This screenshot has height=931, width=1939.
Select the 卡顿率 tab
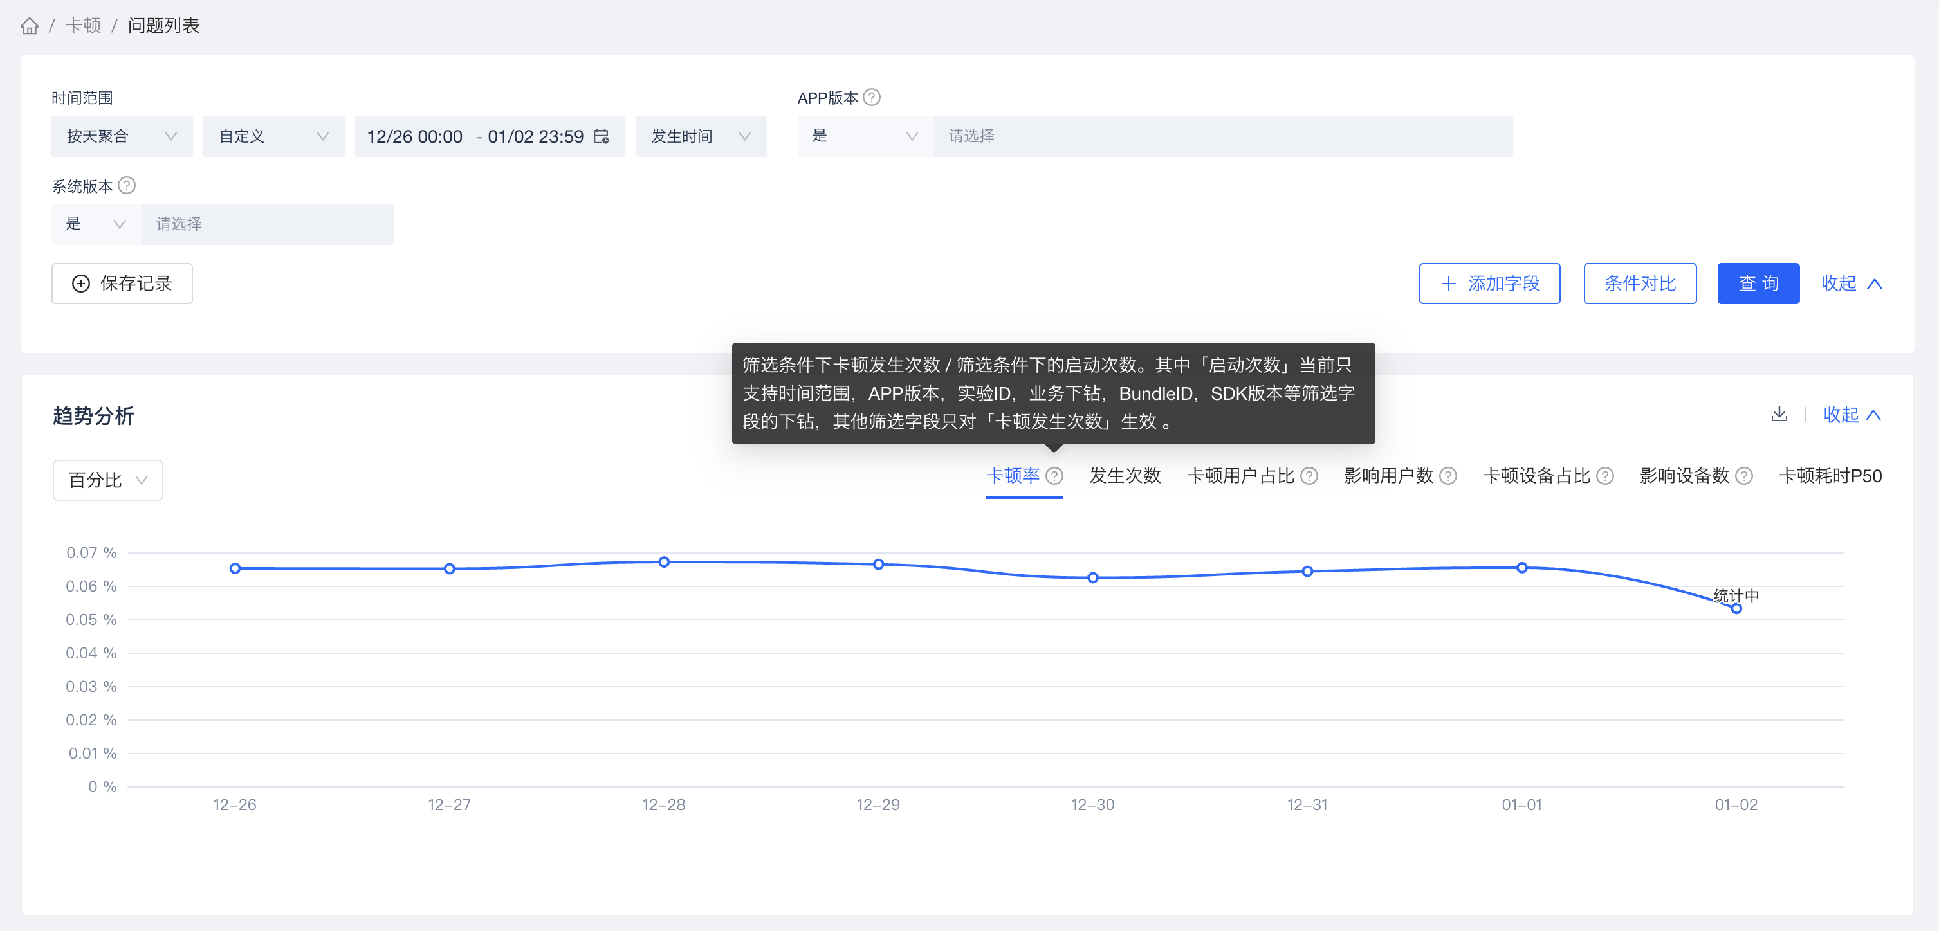click(1013, 476)
